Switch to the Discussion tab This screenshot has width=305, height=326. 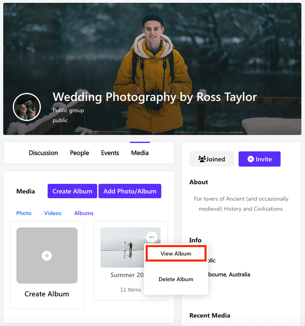[x=43, y=153]
